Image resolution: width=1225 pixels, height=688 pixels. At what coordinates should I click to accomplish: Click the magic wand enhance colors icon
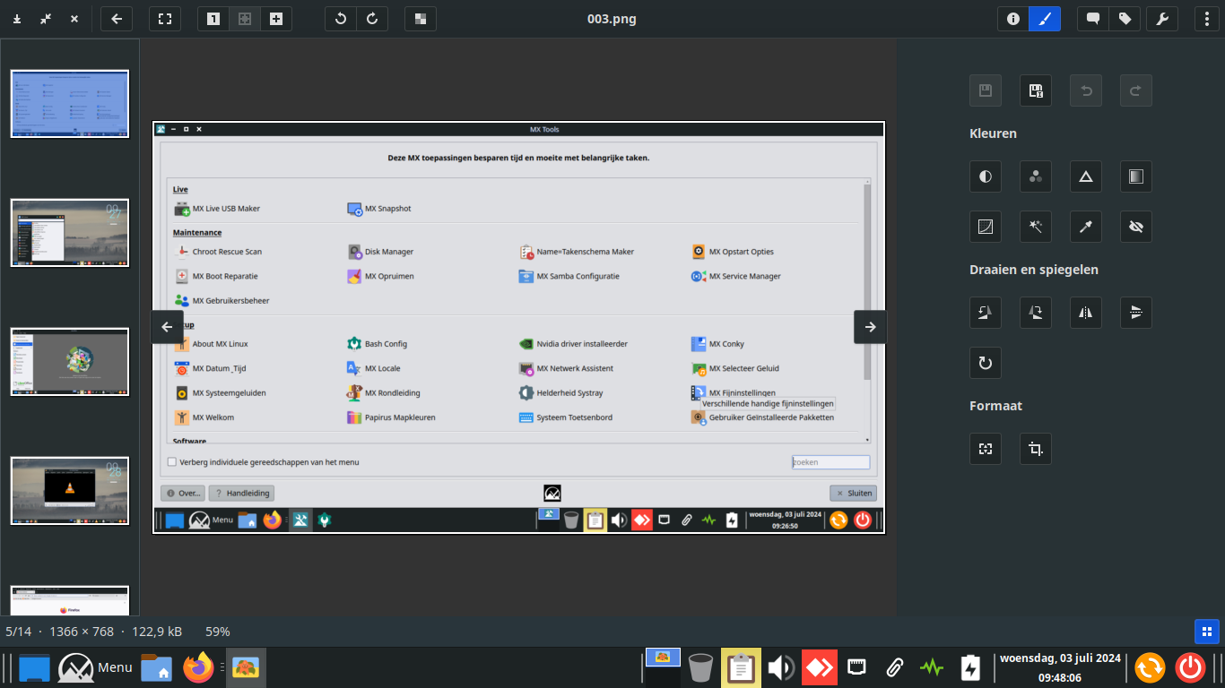(1036, 227)
